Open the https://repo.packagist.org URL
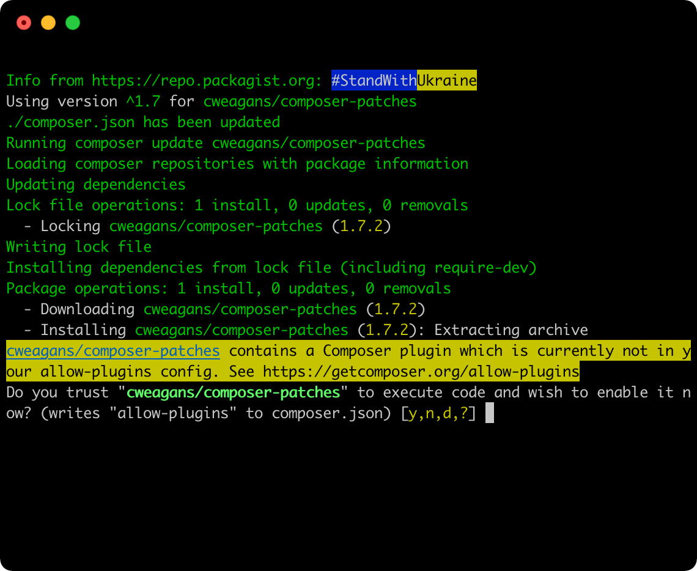The width and height of the screenshot is (697, 571). coord(202,81)
